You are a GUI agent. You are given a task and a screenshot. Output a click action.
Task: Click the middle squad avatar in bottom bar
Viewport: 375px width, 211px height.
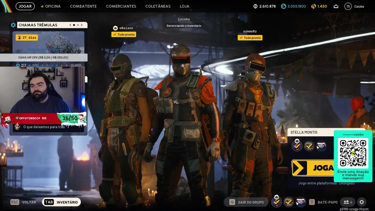coord(289,202)
